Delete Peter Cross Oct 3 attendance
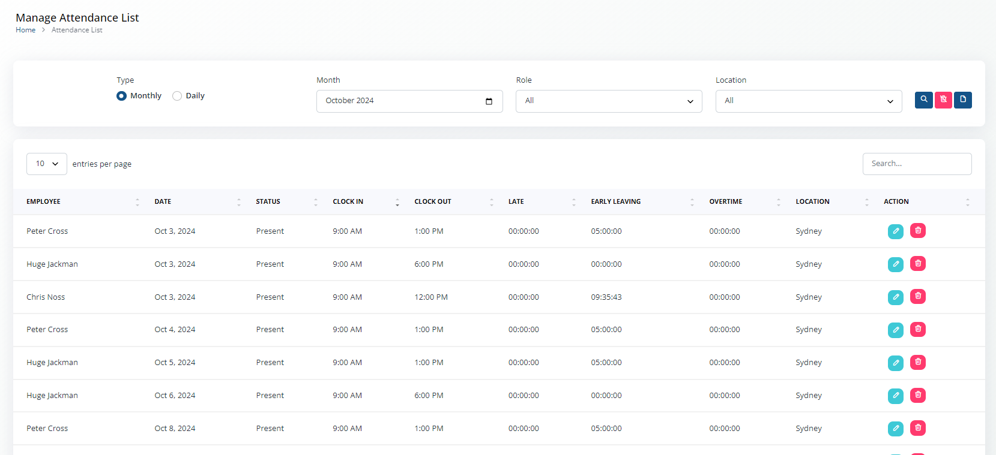This screenshot has width=996, height=455. coord(918,231)
